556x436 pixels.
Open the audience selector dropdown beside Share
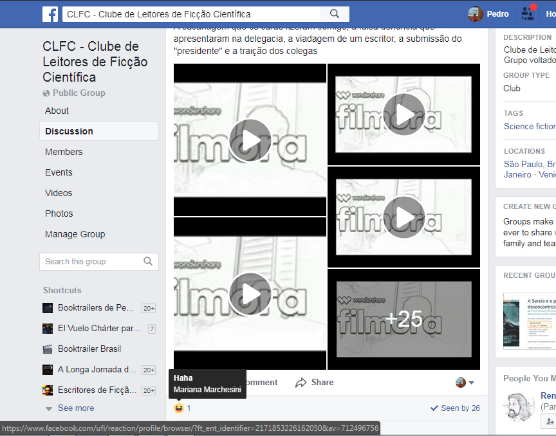[x=465, y=383]
